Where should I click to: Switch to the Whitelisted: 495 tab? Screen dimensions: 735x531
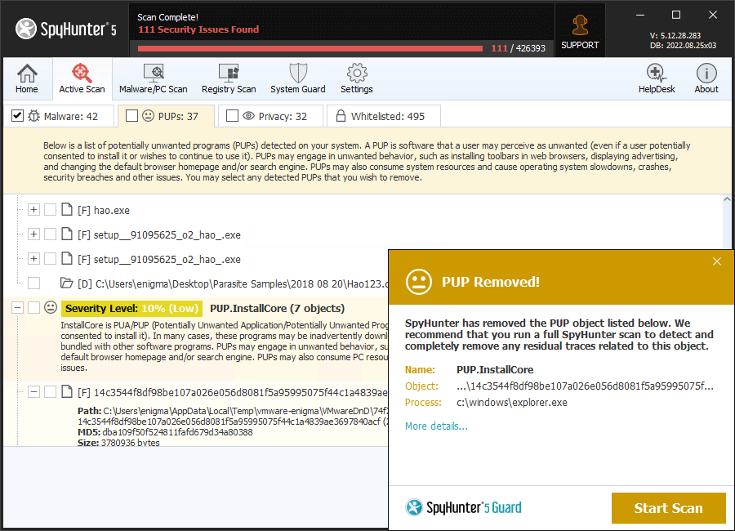pos(384,116)
